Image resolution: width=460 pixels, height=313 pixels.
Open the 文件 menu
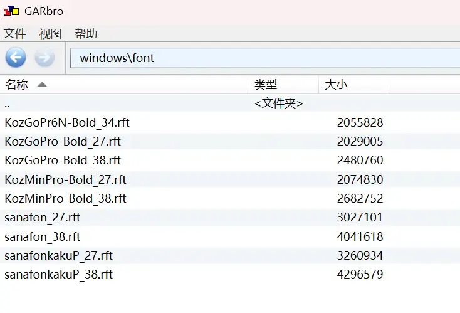[x=14, y=33]
